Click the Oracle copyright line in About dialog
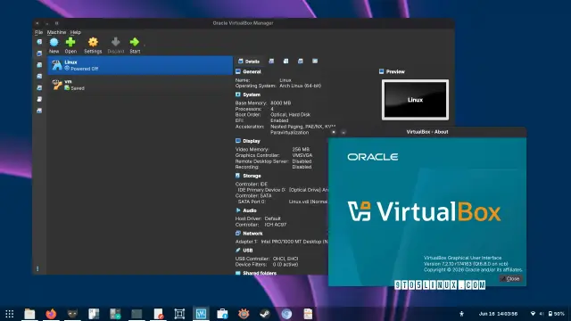The width and height of the screenshot is (571, 321). [x=473, y=269]
